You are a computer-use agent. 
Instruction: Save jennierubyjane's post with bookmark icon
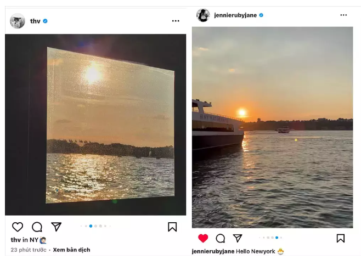coord(340,238)
